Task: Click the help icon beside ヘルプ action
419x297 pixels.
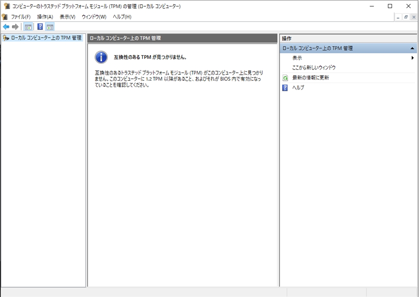Action: (285, 88)
